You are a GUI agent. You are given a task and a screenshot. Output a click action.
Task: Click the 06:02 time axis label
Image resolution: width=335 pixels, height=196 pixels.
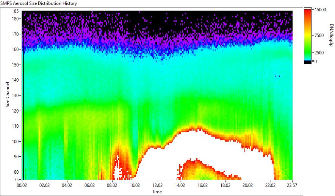[x=89, y=185]
